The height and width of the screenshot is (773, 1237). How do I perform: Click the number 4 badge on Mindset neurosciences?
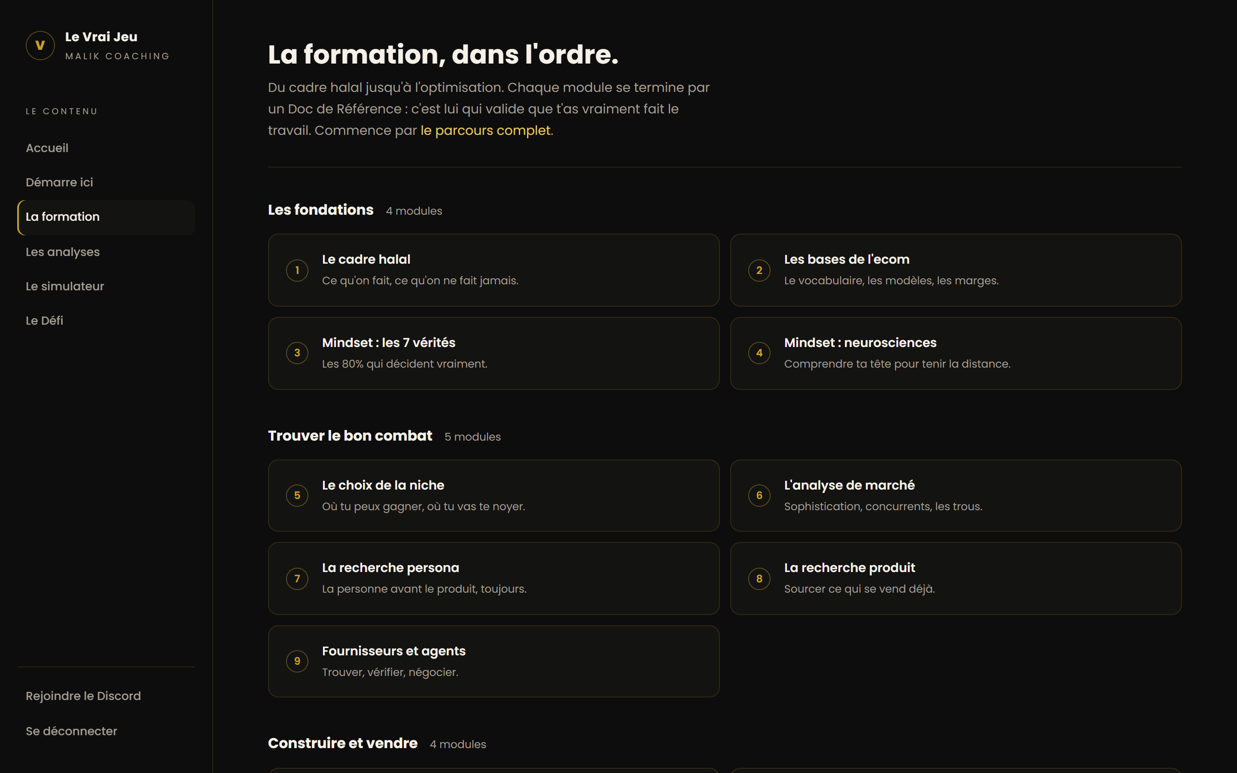click(759, 353)
